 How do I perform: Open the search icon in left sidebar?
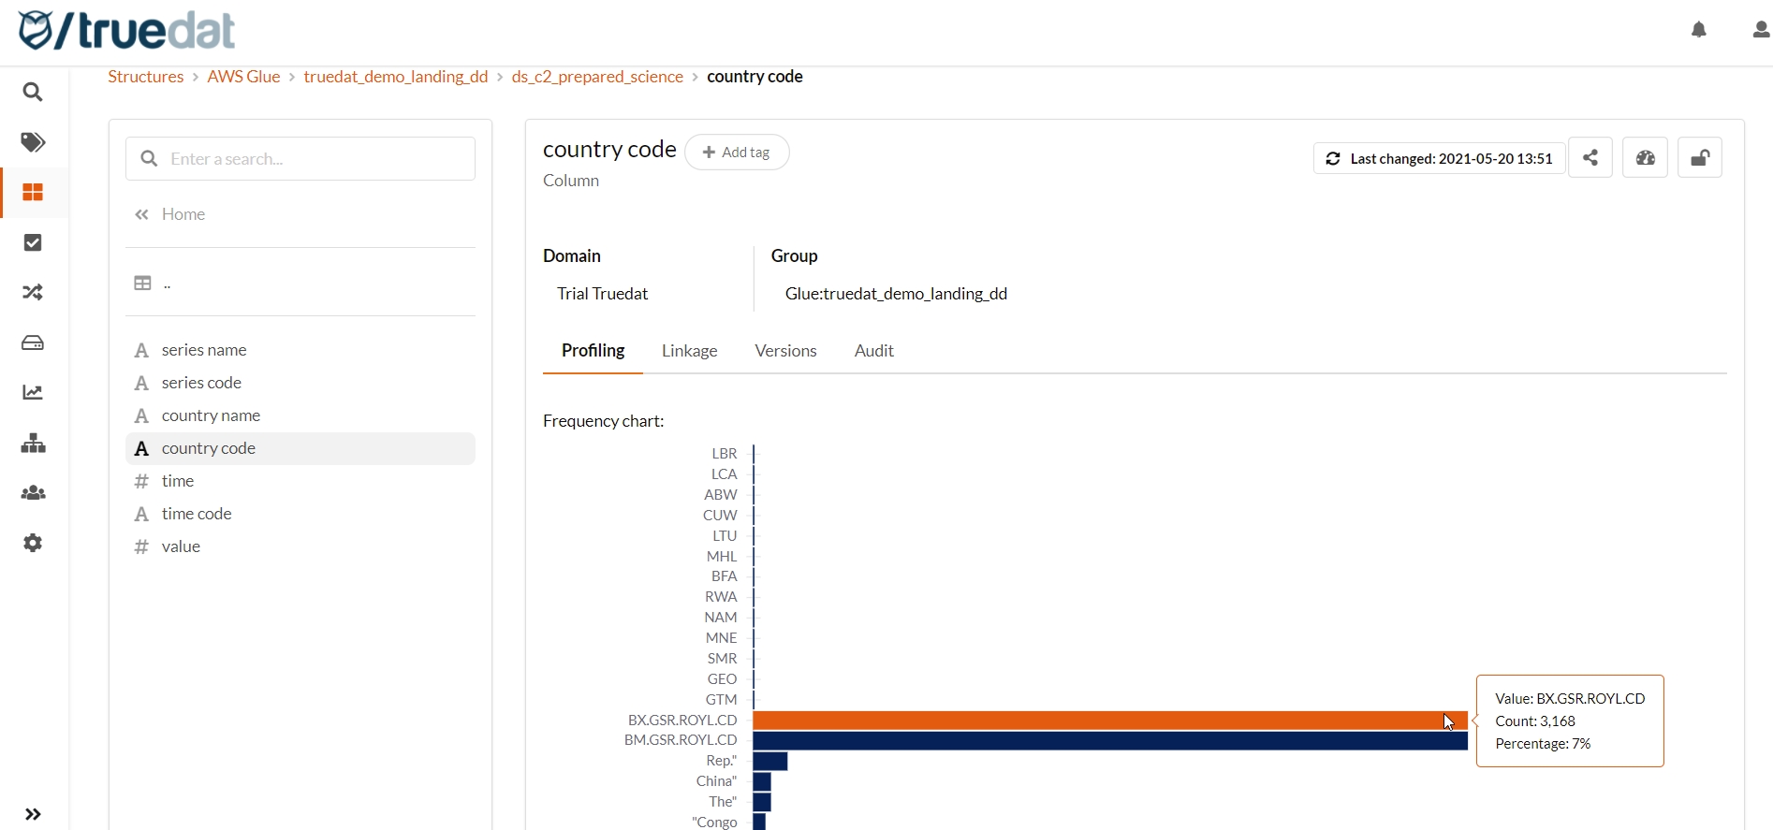(33, 93)
